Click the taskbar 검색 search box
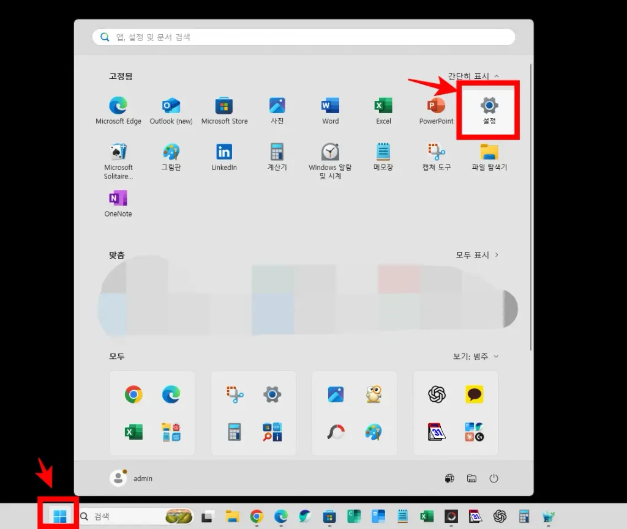Viewport: 627px width, 529px height. (136, 516)
